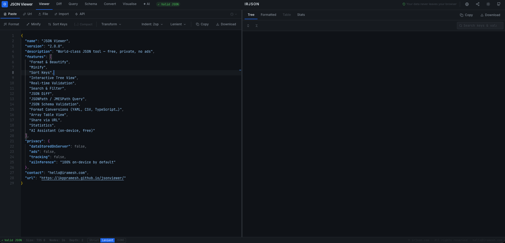Image resolution: width=505 pixels, height=243 pixels.
Task: Select JSON5 mode in status bar
Action: (x=120, y=240)
